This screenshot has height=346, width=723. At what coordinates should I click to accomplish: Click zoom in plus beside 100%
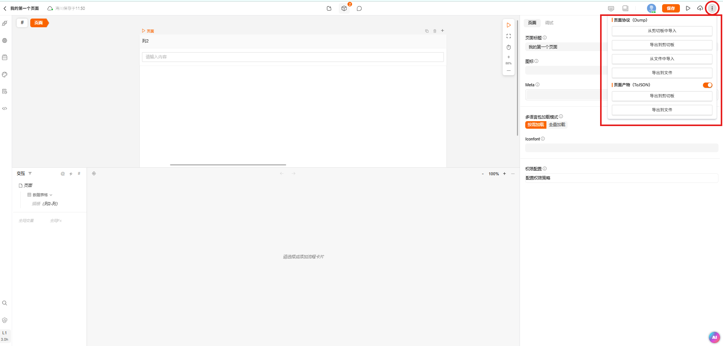tap(504, 174)
